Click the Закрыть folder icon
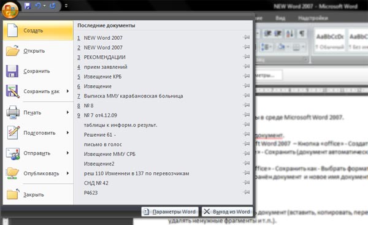The width and height of the screenshot is (368, 225). click(x=13, y=194)
